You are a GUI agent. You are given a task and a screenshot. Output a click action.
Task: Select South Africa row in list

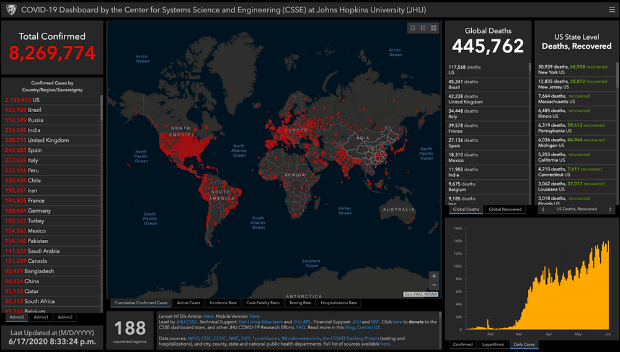click(51, 301)
